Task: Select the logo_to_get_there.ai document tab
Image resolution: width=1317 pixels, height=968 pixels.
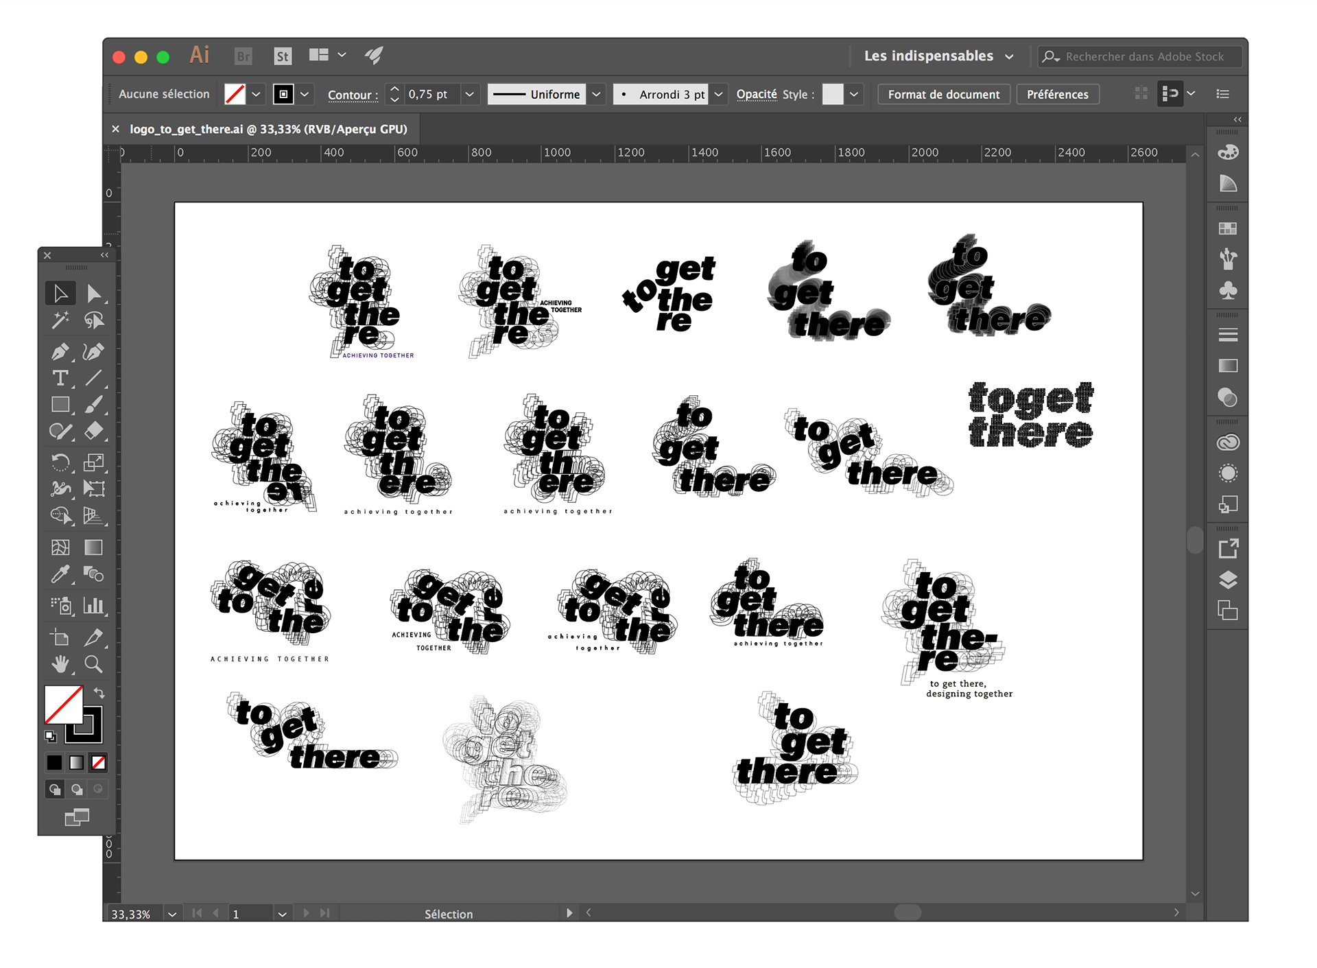Action: (x=268, y=129)
